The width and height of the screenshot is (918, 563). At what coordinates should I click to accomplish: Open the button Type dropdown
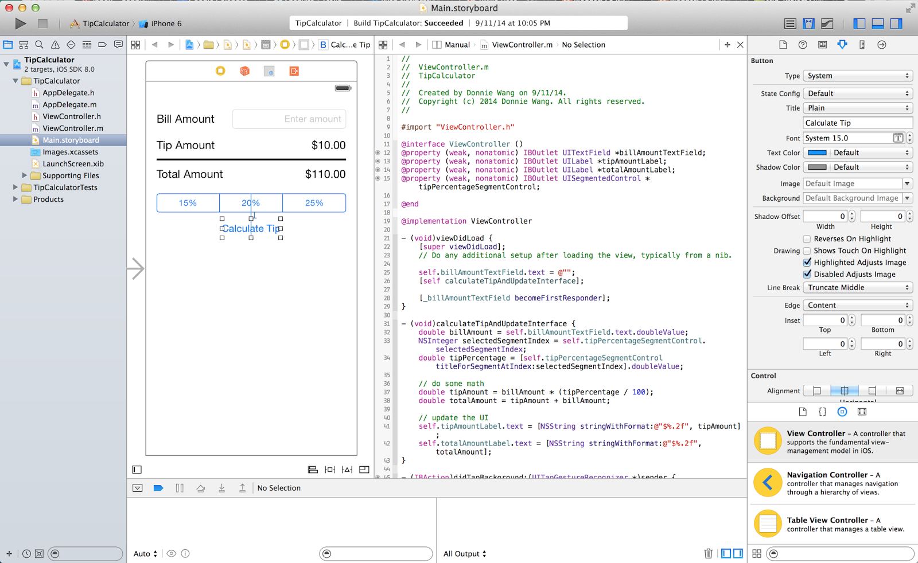857,76
